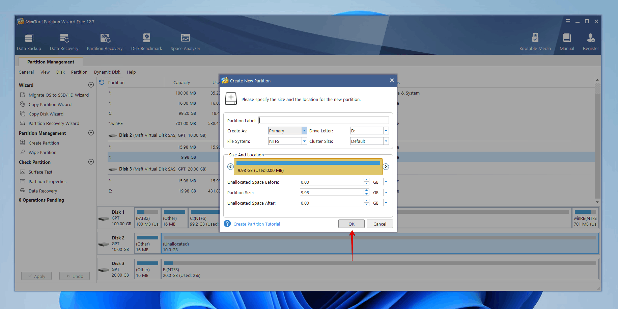Open the Manual
This screenshot has width=618, height=309.
(x=567, y=42)
